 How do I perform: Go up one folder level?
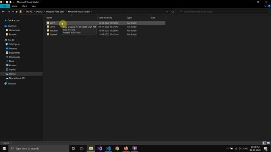click(x=17, y=12)
